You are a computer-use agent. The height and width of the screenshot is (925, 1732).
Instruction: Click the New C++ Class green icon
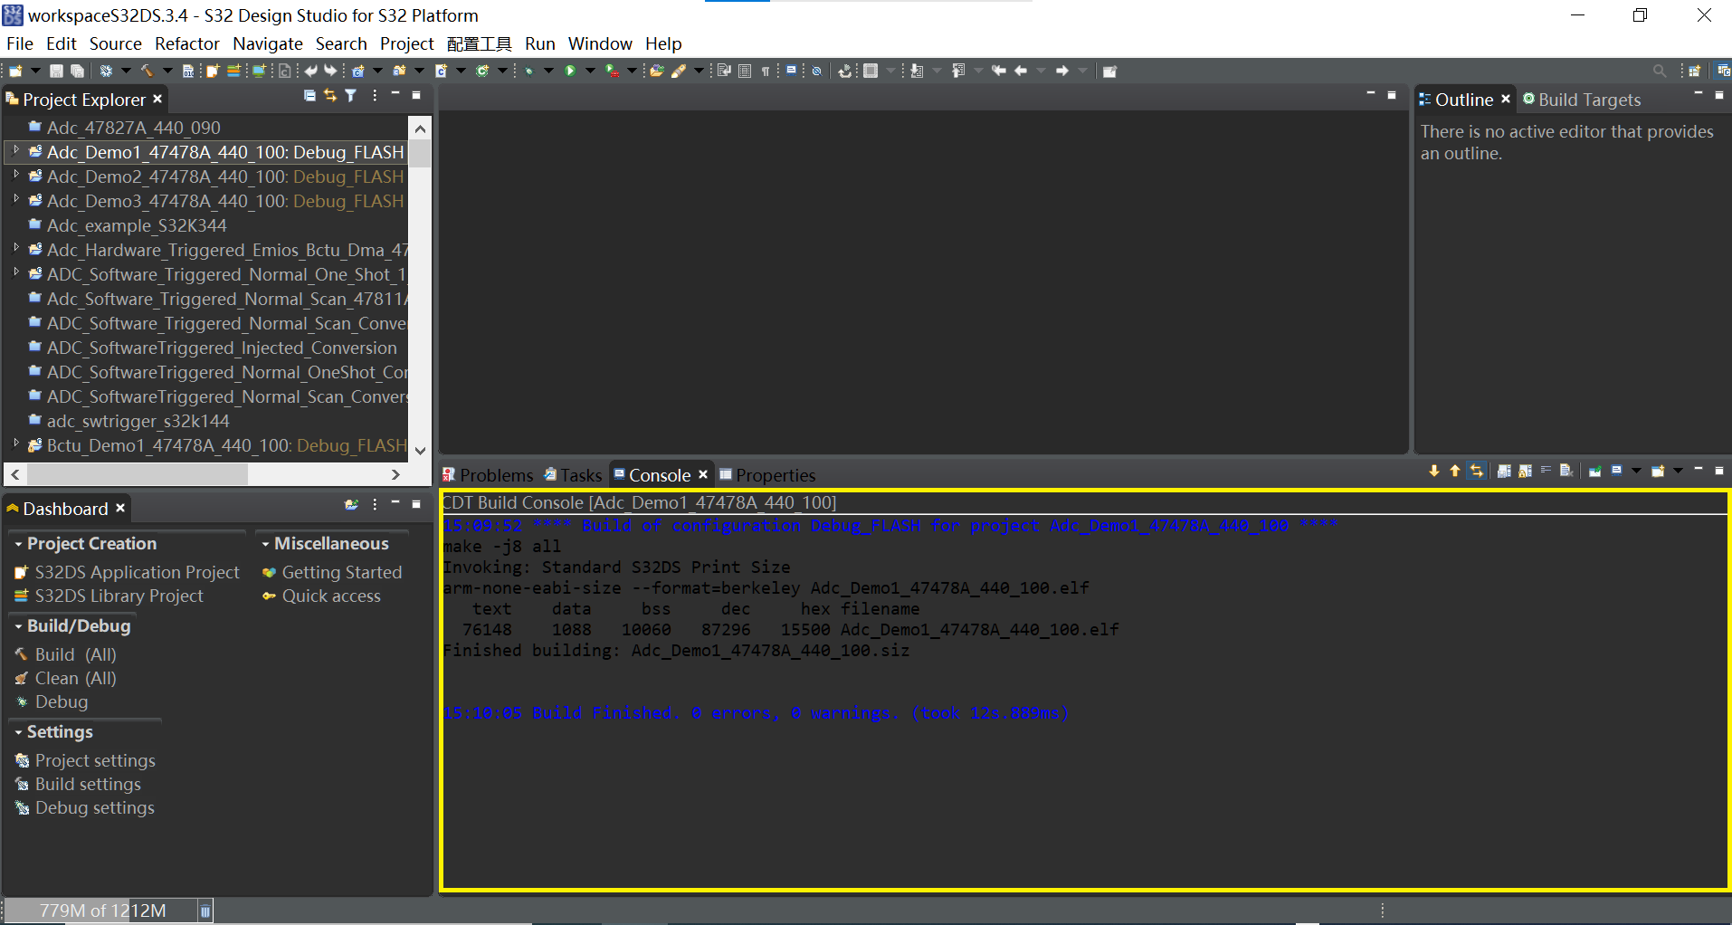tap(482, 71)
